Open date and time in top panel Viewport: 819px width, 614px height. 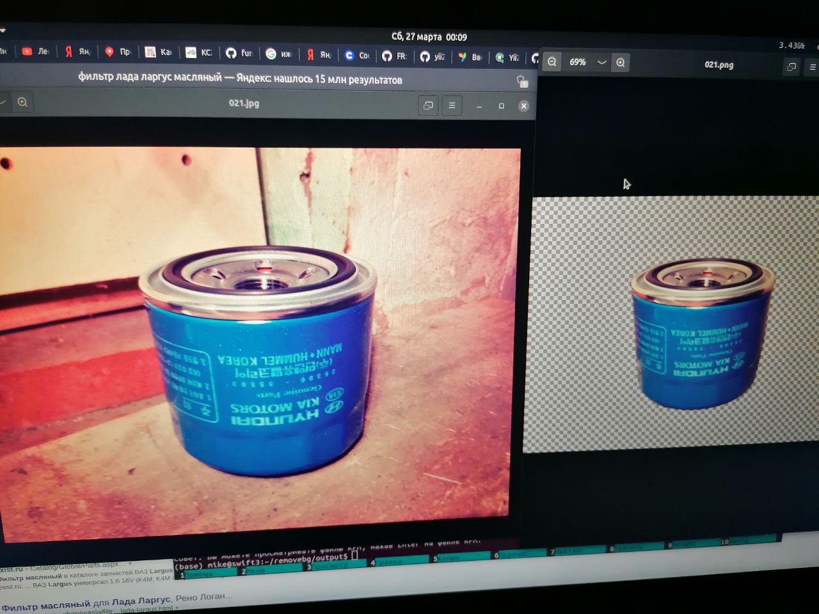pos(429,37)
